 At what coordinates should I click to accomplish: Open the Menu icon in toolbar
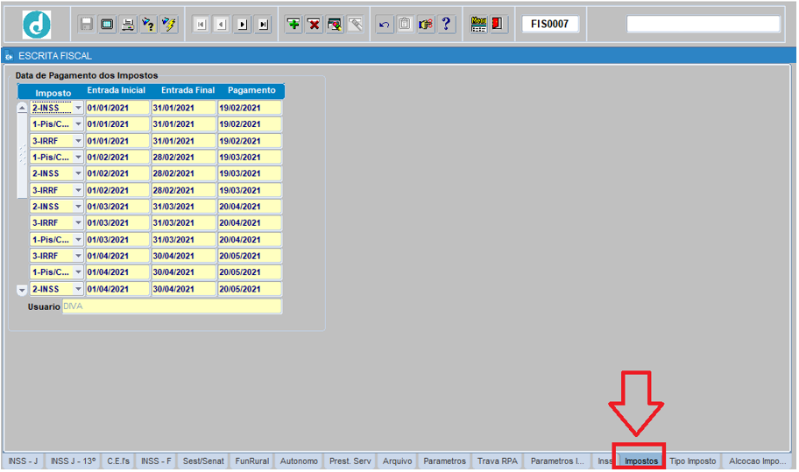coord(478,25)
